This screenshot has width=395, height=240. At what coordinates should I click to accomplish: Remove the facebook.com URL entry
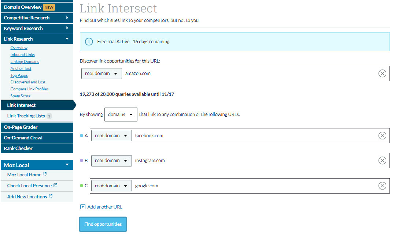382,136
